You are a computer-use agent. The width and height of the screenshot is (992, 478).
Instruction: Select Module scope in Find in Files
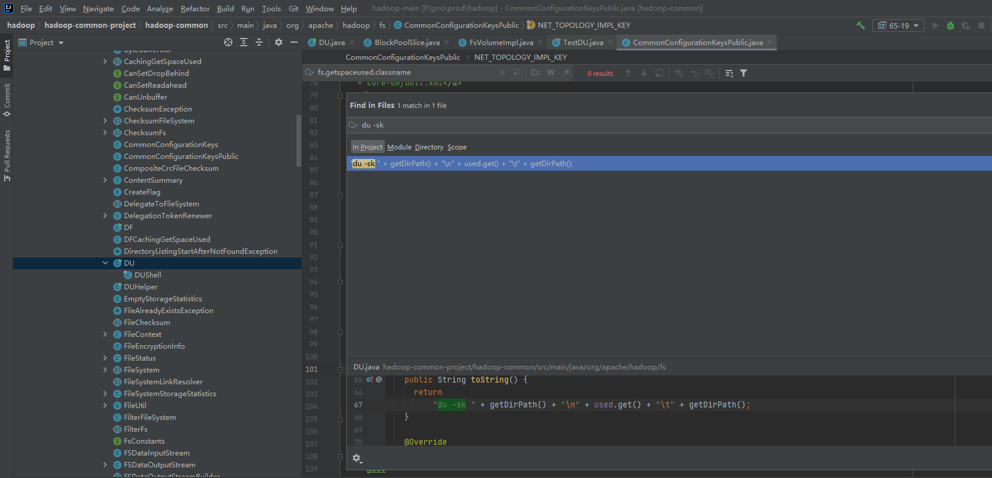399,147
